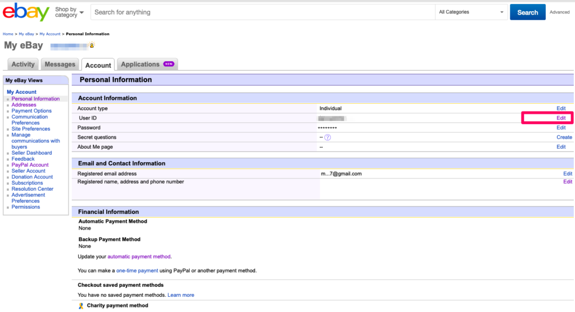Click the eBay logo

coord(25,12)
